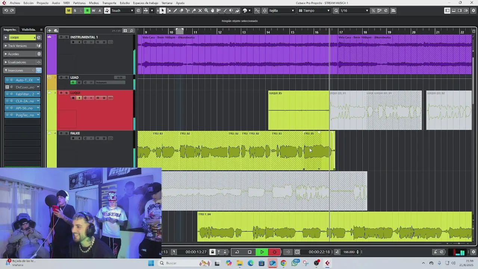The width and height of the screenshot is (478, 269).
Task: Open the Track Versions icon in Inspector
Action: 38,46
